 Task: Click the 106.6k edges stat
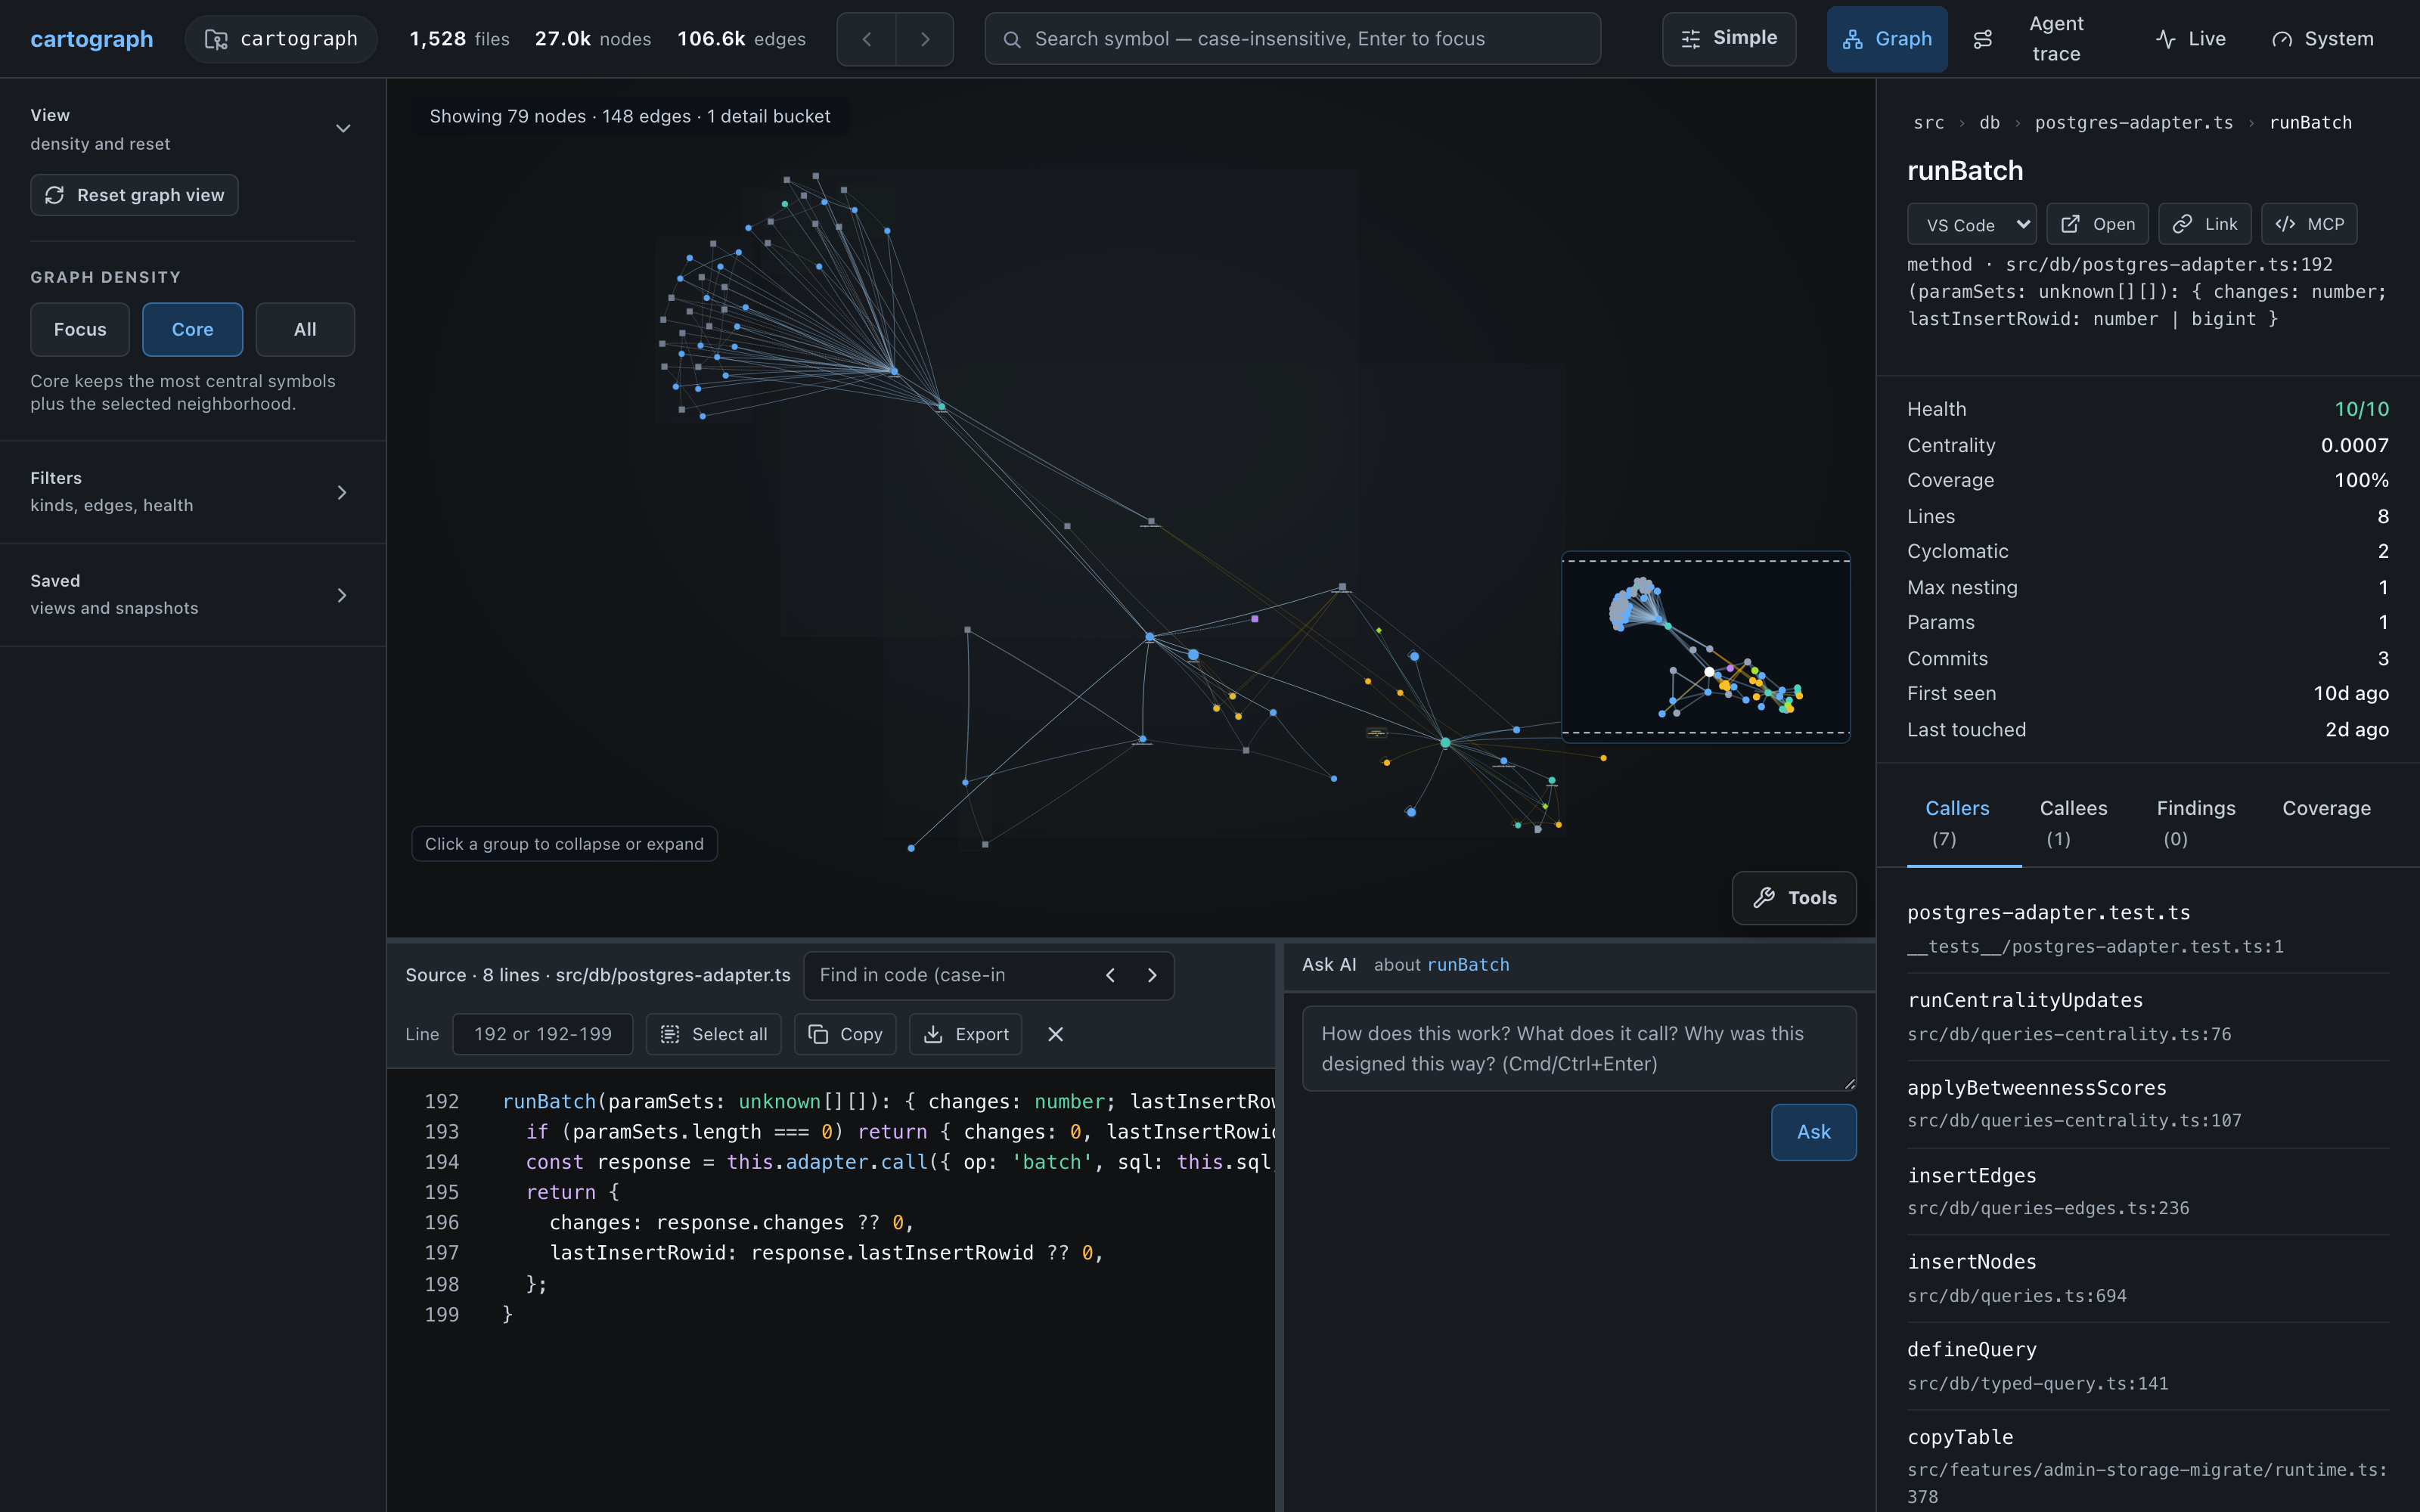[x=741, y=39]
